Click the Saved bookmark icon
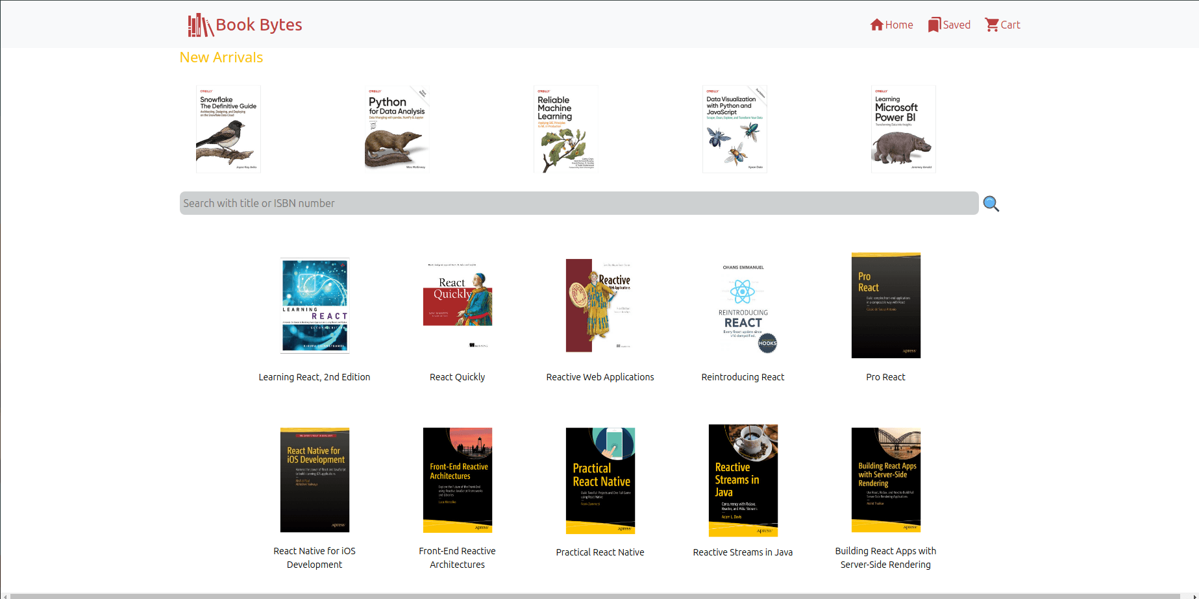 pyautogui.click(x=934, y=25)
